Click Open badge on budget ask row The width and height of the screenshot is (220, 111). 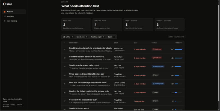click(x=155, y=75)
